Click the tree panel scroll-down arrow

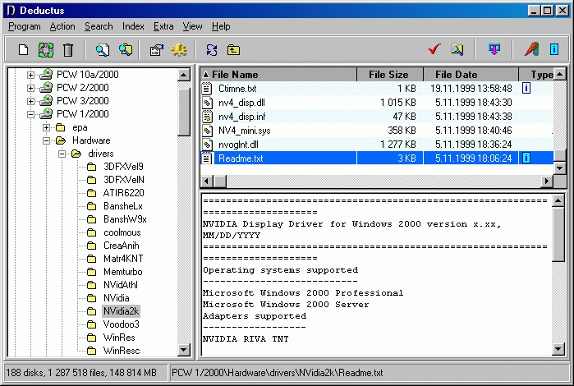coord(184,350)
